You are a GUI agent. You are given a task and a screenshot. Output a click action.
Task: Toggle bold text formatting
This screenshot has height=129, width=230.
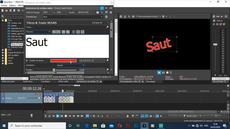63,32
